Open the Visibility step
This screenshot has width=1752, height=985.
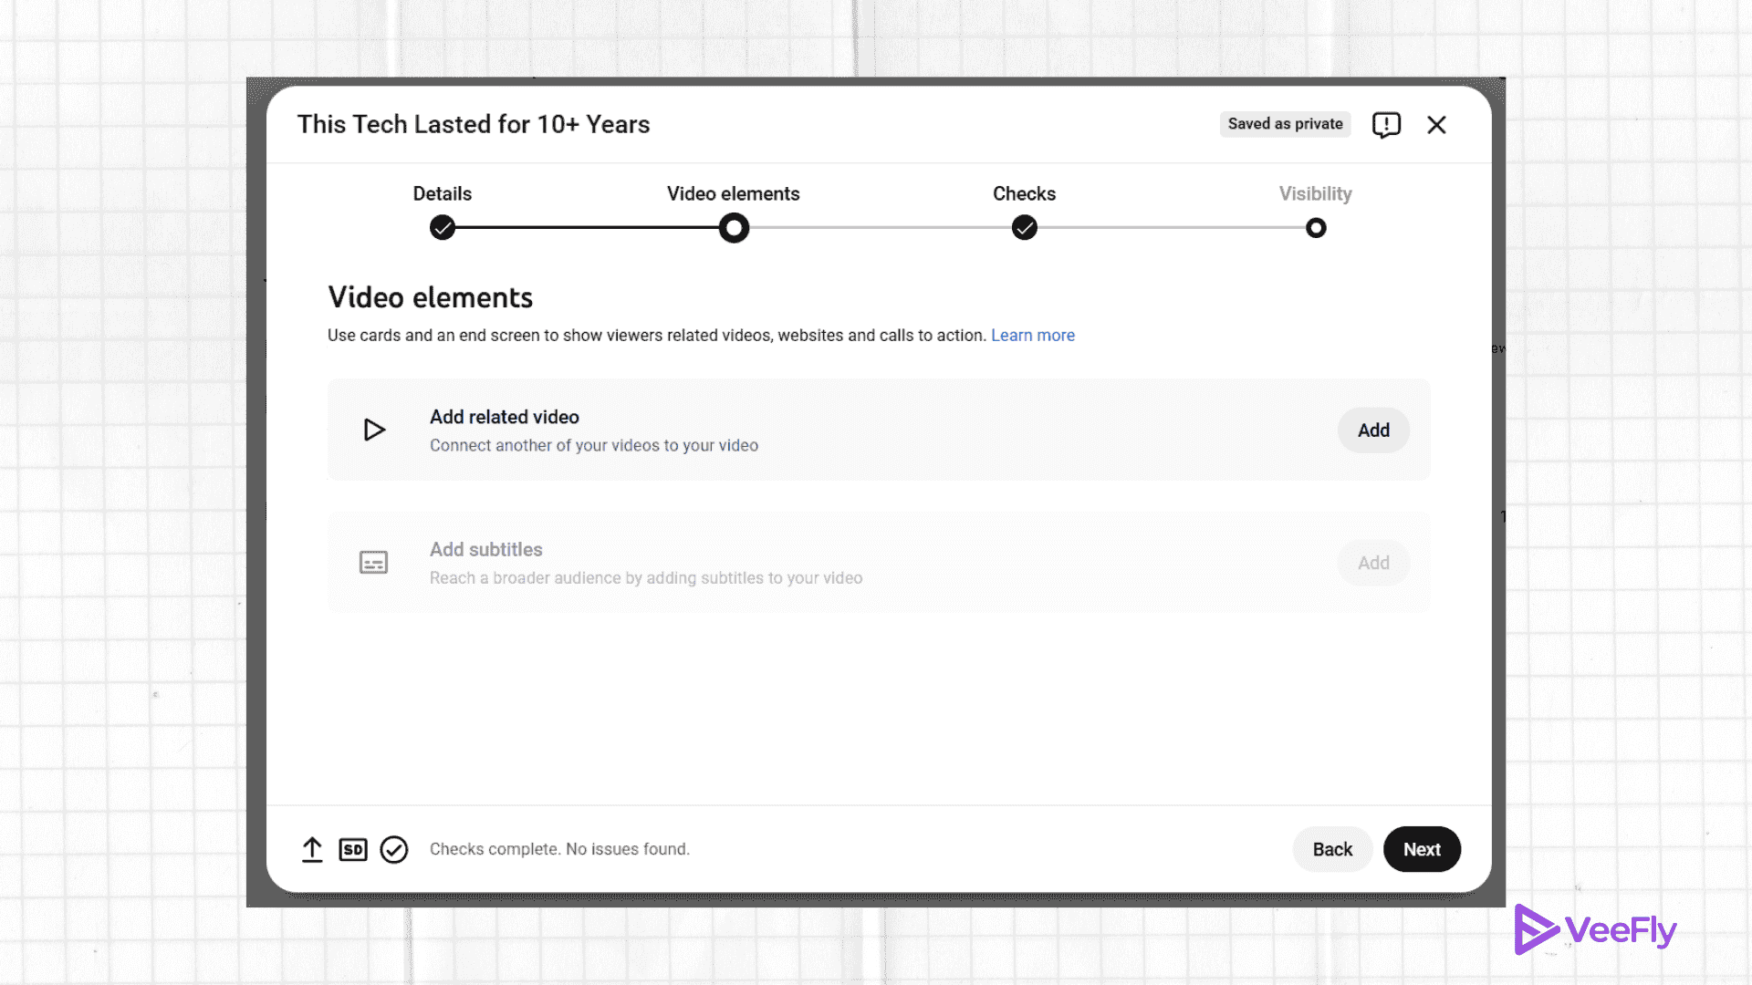(1316, 227)
